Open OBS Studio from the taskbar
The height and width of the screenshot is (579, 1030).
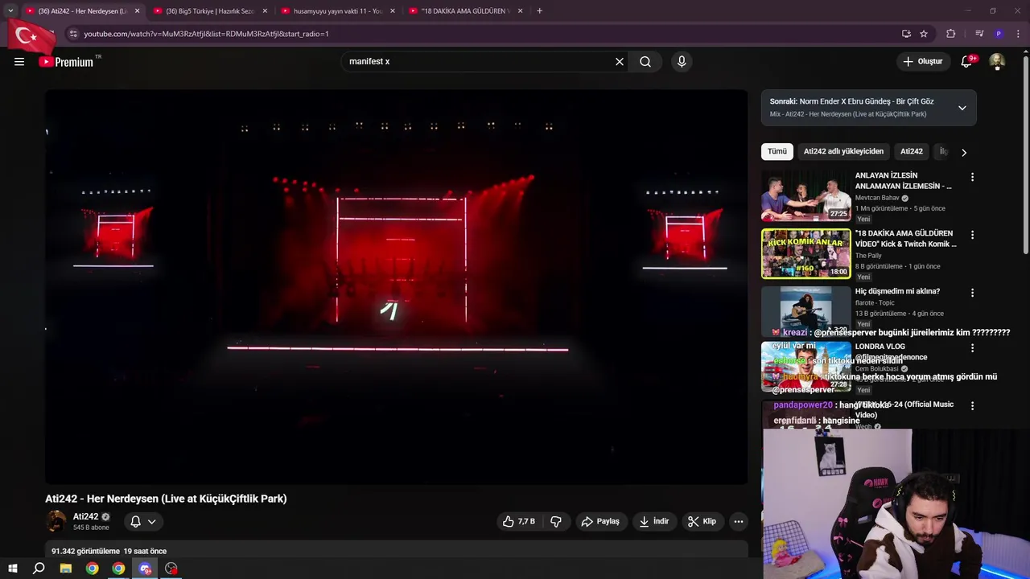click(x=171, y=569)
